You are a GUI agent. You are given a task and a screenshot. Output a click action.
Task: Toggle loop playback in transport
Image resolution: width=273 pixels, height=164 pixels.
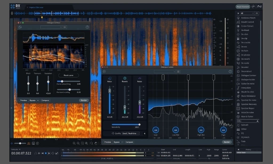[x=53, y=153]
